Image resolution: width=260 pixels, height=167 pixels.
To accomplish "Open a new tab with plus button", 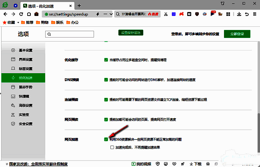I will click(79, 5).
